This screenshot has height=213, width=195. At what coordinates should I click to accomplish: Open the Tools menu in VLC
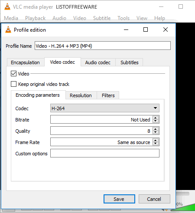pyautogui.click(x=123, y=18)
